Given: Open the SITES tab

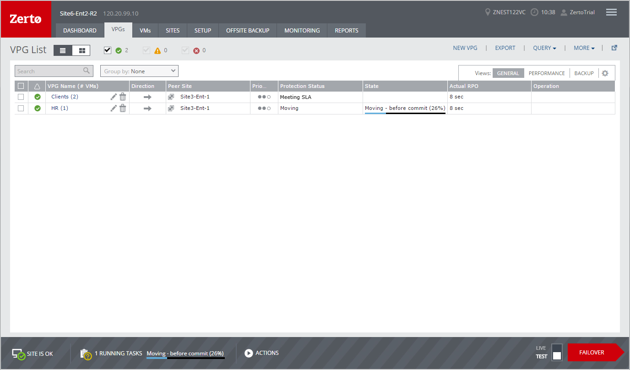Looking at the screenshot, I should [173, 30].
